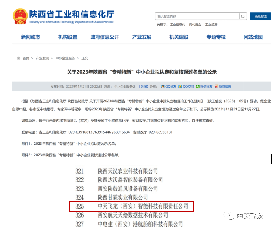
Task: Click highlighted row 325 in list image
Action: pyautogui.click(x=132, y=206)
